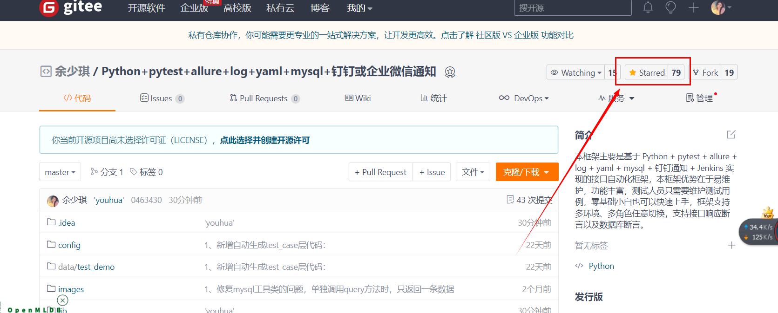Click the tag icon next to 标签 0
This screenshot has height=313, width=778.
pos(134,172)
